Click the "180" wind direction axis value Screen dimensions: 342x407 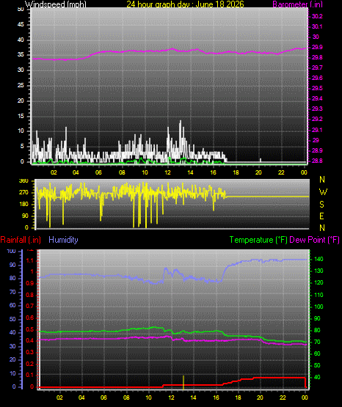[23, 205]
